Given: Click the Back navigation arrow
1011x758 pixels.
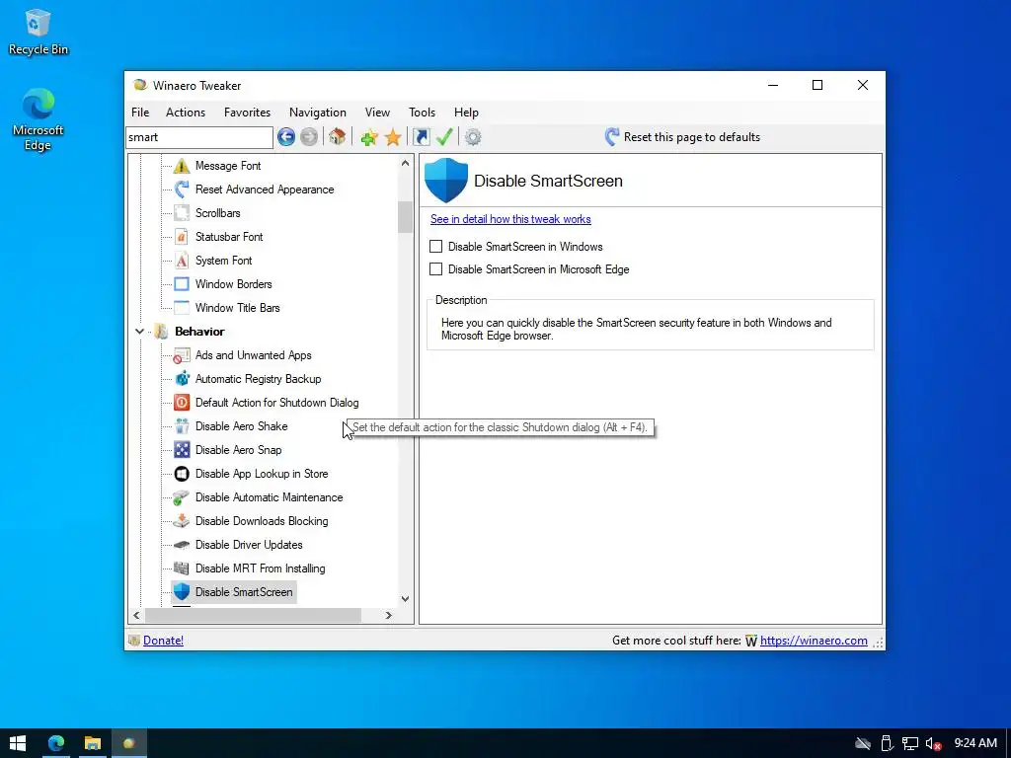Looking at the screenshot, I should pyautogui.click(x=286, y=136).
